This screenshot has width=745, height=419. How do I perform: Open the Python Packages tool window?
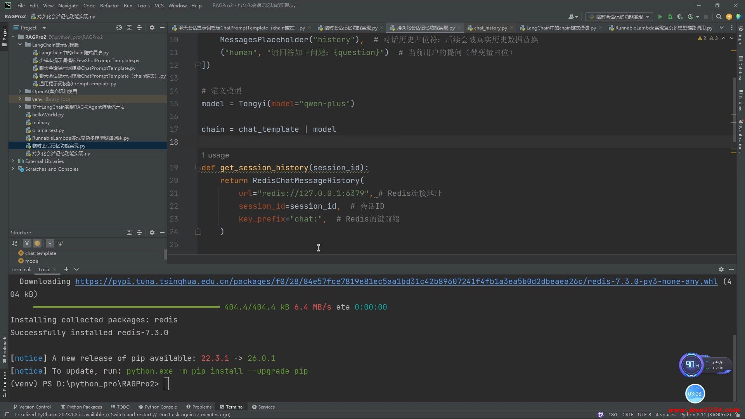(x=81, y=407)
